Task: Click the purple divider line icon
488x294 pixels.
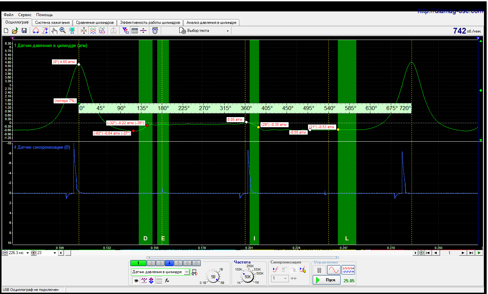Action: pyautogui.click(x=143, y=31)
